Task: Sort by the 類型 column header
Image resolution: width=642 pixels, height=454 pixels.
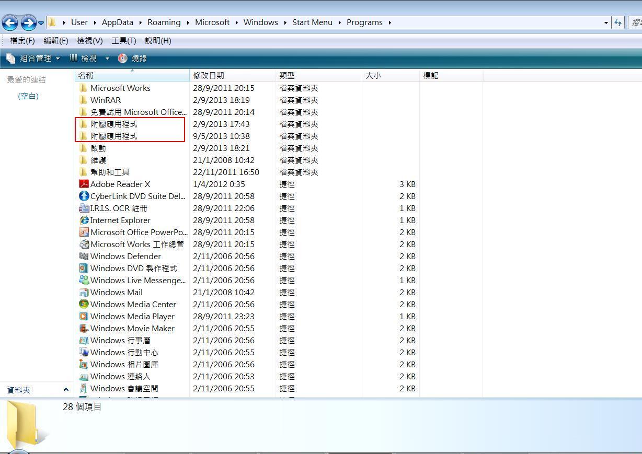Action: (x=319, y=75)
